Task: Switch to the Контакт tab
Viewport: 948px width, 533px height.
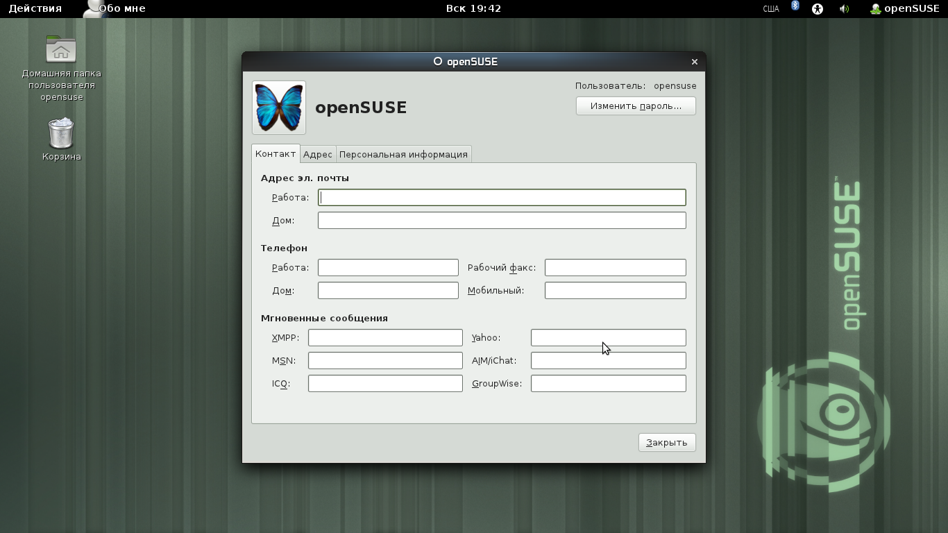Action: (x=276, y=153)
